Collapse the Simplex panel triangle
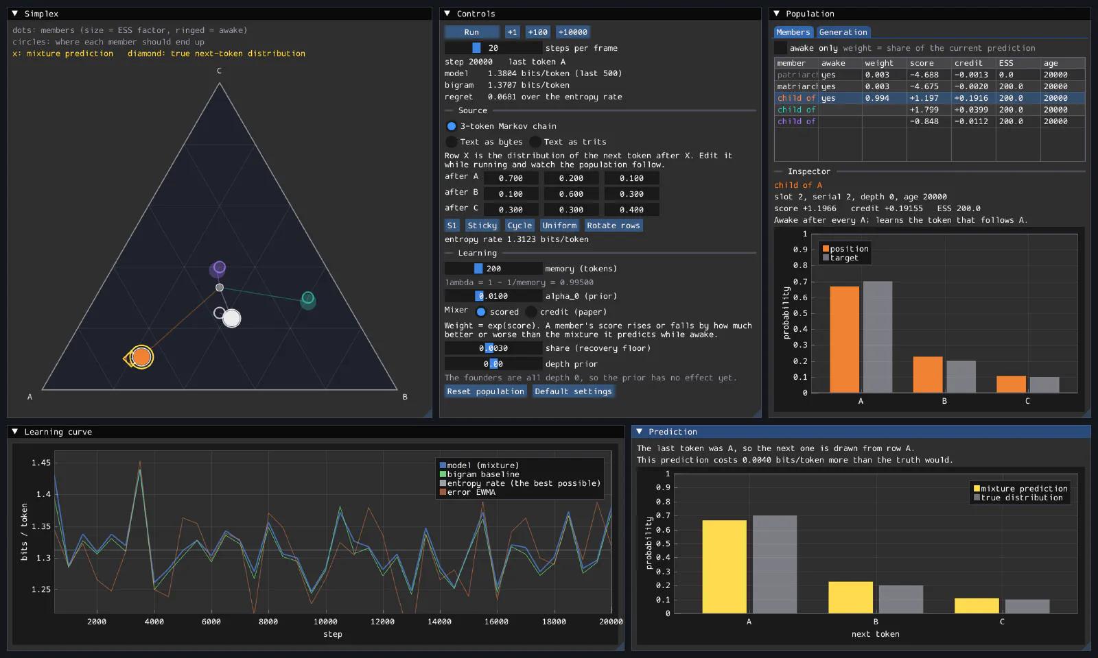Image resolution: width=1098 pixels, height=658 pixels. pos(15,13)
